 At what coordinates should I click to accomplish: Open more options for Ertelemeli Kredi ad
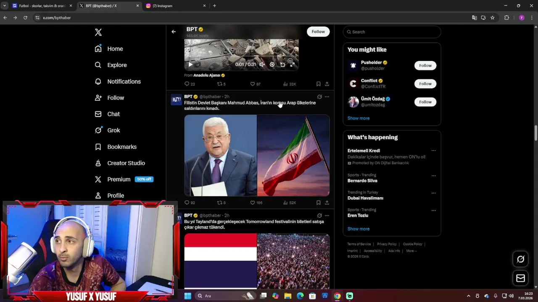tap(433, 151)
